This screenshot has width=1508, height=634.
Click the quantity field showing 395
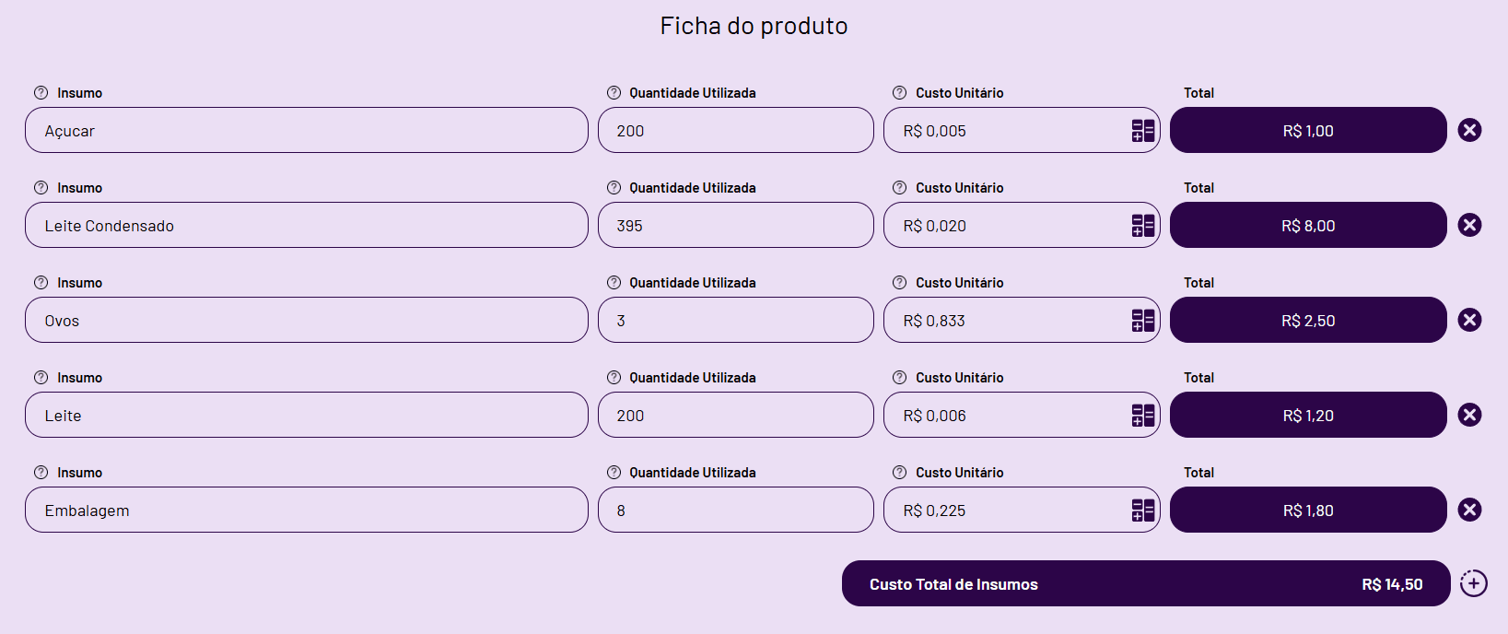click(x=735, y=226)
